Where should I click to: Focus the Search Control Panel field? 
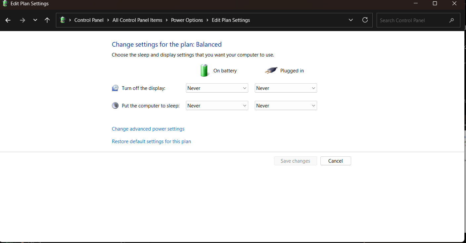point(418,20)
